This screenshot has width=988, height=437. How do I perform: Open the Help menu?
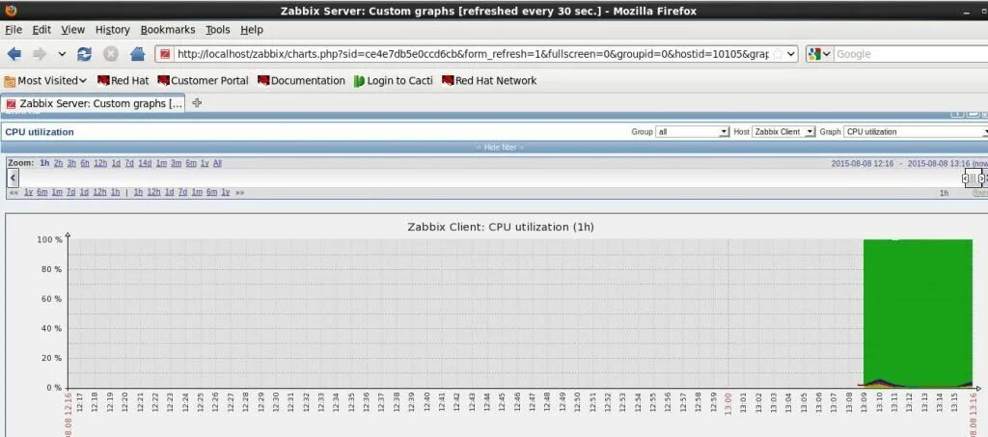pos(252,30)
